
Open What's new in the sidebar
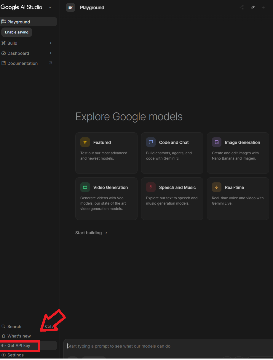point(28,336)
